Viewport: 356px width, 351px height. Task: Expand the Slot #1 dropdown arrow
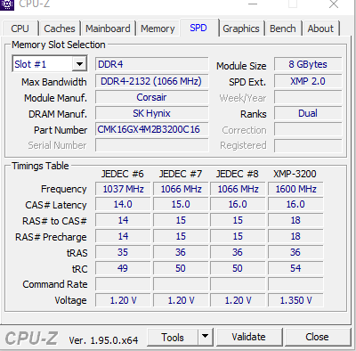pyautogui.click(x=79, y=64)
